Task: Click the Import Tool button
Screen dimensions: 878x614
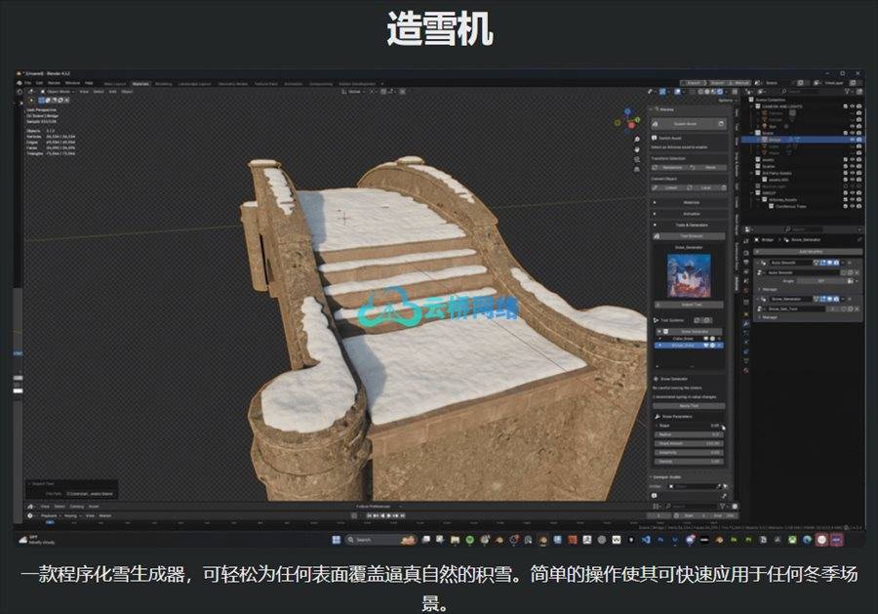Action: pyautogui.click(x=690, y=305)
